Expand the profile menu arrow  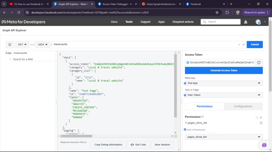[265, 22]
